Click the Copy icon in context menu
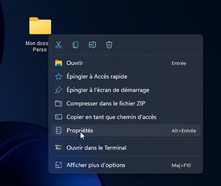The height and width of the screenshot is (186, 221). point(76,45)
